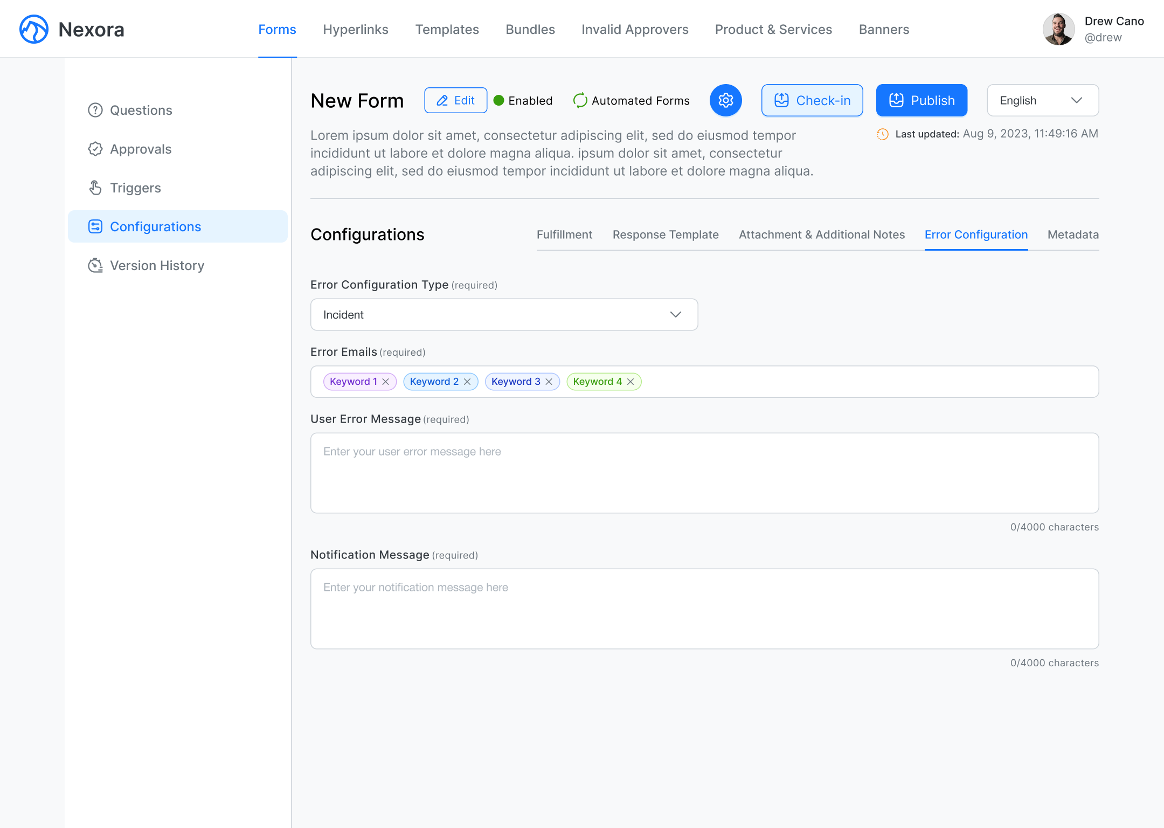The height and width of the screenshot is (828, 1164).
Task: Toggle the Enabled status indicator
Action: click(x=500, y=100)
